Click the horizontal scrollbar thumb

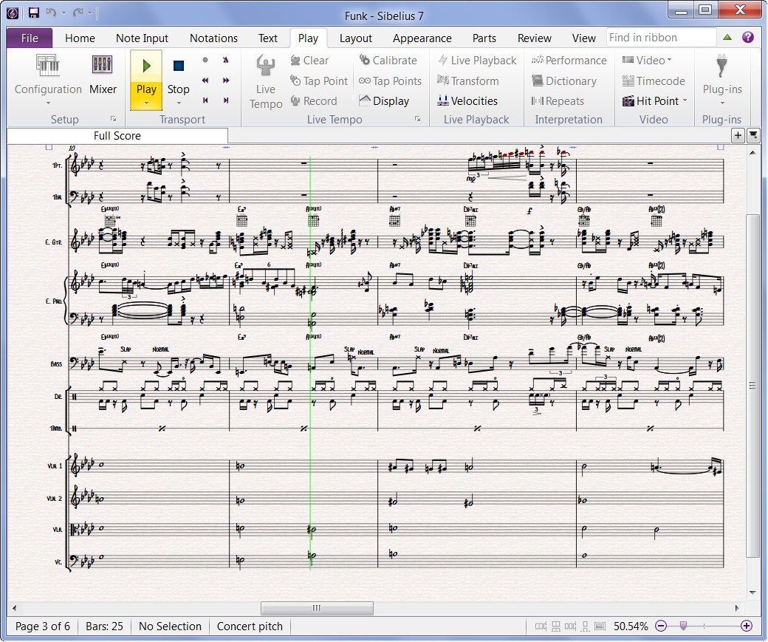[317, 608]
